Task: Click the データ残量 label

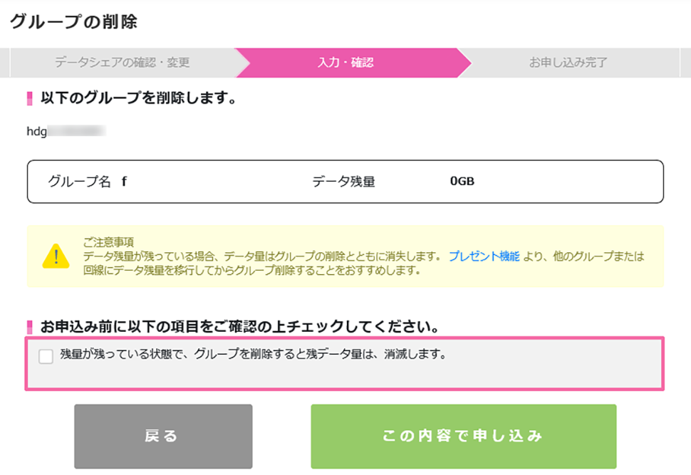Action: 343,182
